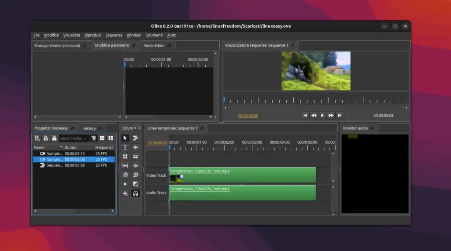Select the Edit I-beam tool
This screenshot has width=451, height=251.
125,147
